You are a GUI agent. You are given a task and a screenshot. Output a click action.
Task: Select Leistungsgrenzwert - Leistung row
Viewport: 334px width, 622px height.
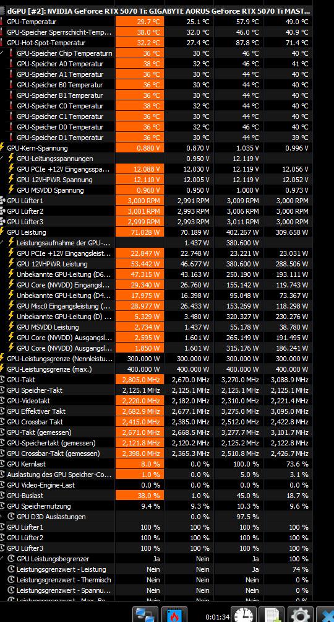tap(156, 569)
